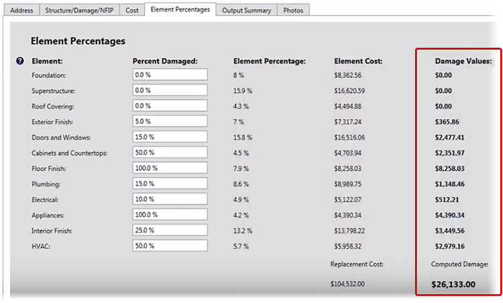Switch to the Address tab
The image size is (503, 303).
coord(21,10)
